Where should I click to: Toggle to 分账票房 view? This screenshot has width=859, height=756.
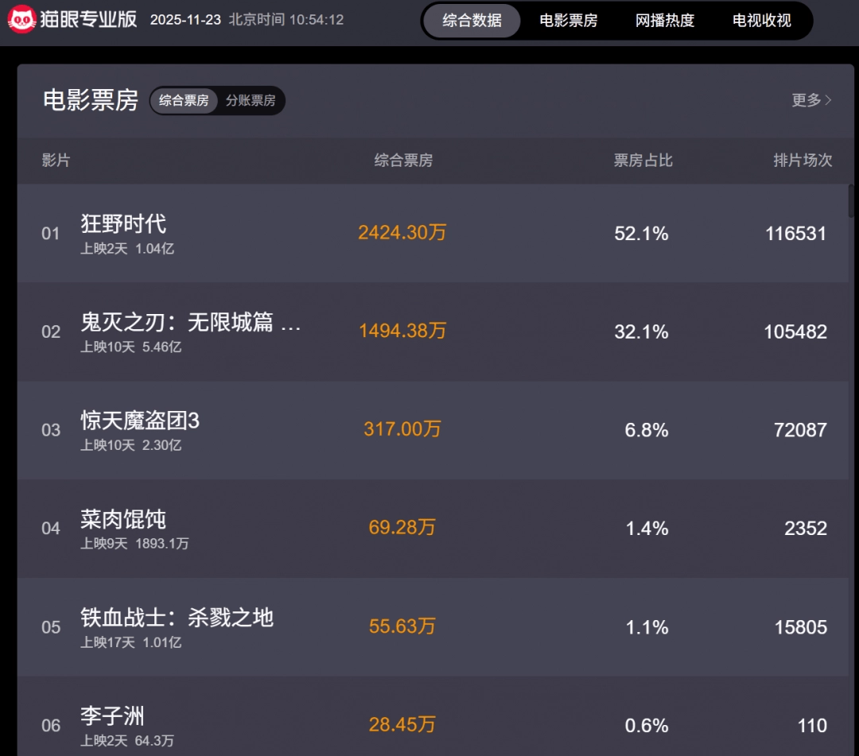[x=251, y=101]
